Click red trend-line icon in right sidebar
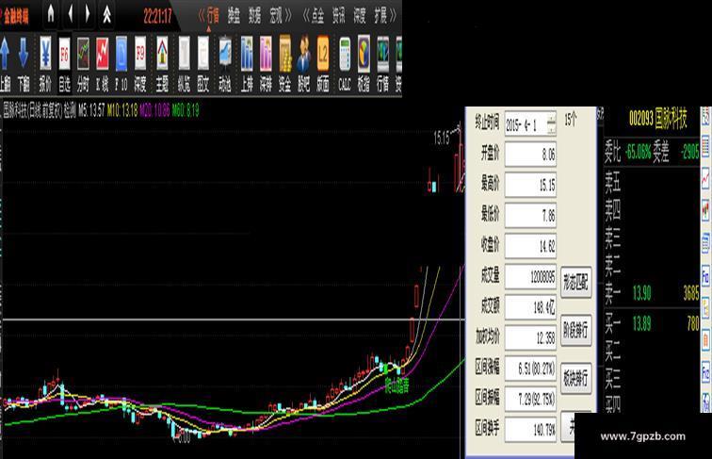Screen dimensions: 712x459 [x=706, y=177]
